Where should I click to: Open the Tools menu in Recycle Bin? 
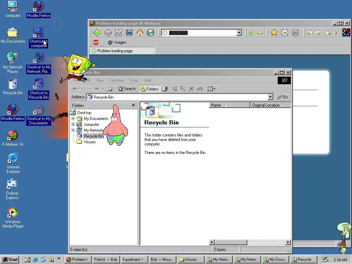pos(134,80)
